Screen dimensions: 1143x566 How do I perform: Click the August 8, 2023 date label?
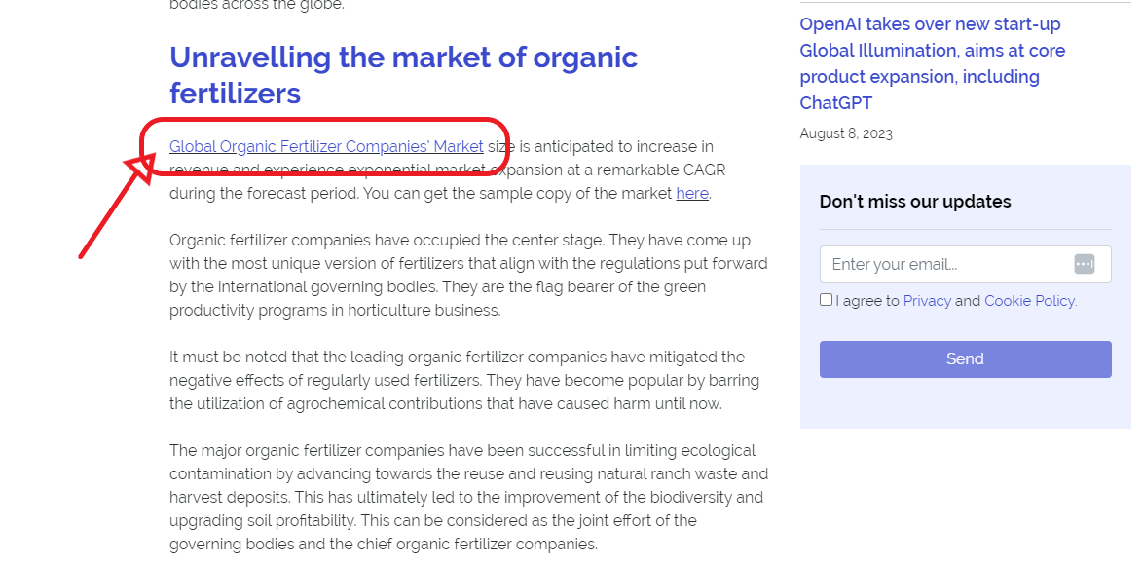pos(846,133)
